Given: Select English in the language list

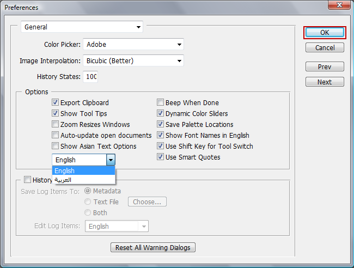Looking at the screenshot, I should [83, 170].
